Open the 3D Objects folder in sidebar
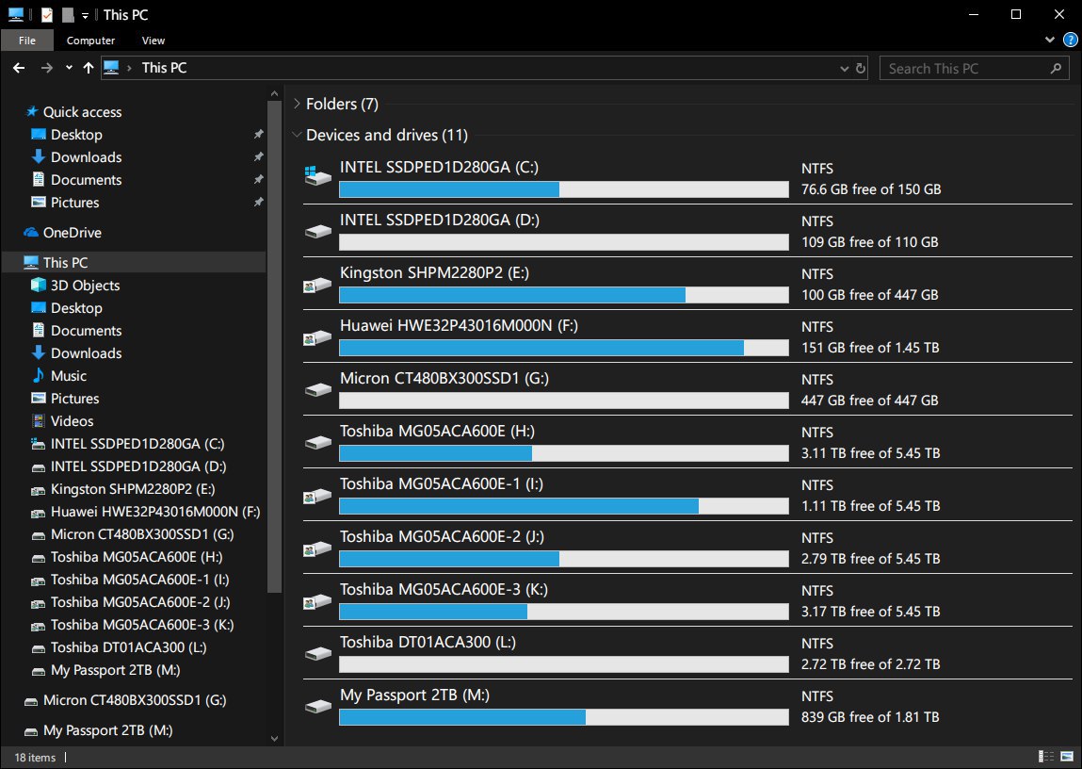Image resolution: width=1082 pixels, height=769 pixels. 85,286
